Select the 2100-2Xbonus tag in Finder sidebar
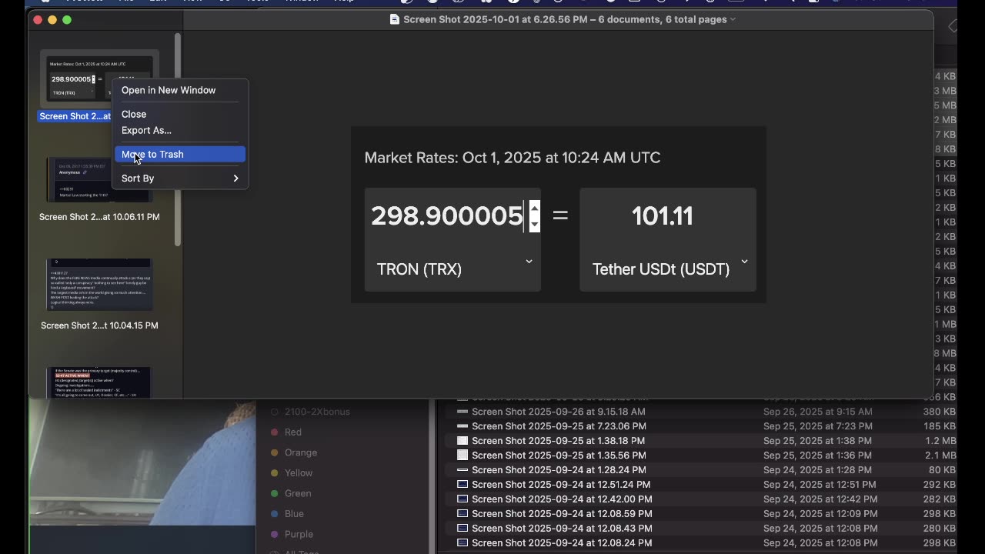 [317, 412]
